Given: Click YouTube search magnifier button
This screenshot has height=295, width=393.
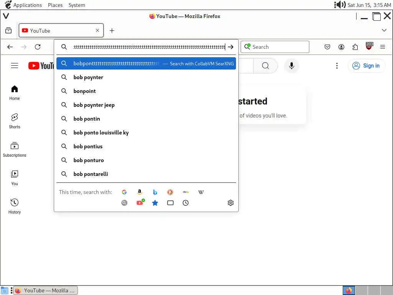Looking at the screenshot, I should 266,66.
